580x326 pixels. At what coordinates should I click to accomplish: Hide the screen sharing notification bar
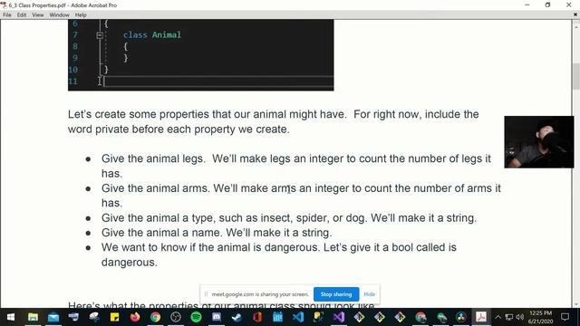369,294
